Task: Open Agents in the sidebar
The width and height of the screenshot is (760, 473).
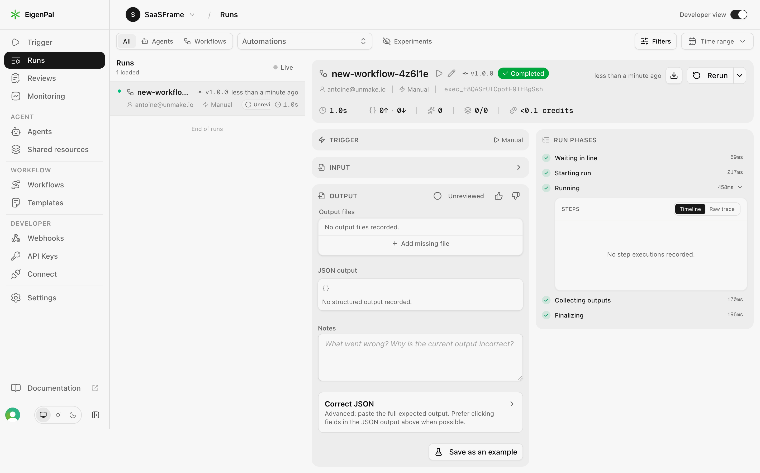Action: point(54,131)
